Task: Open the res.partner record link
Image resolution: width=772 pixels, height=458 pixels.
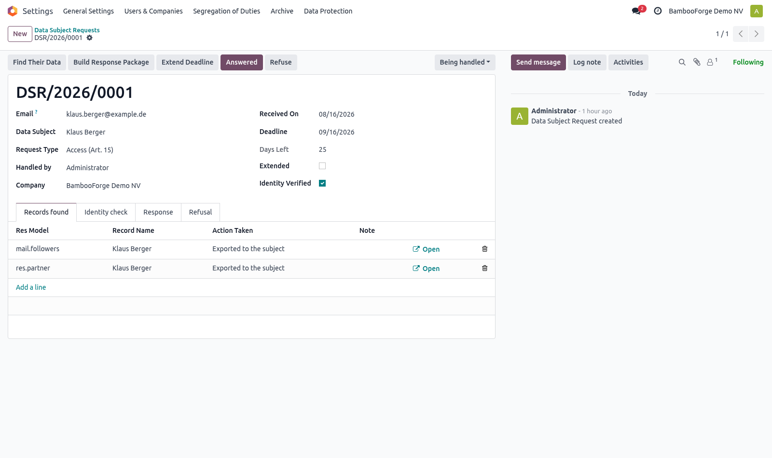Action: [x=426, y=269]
